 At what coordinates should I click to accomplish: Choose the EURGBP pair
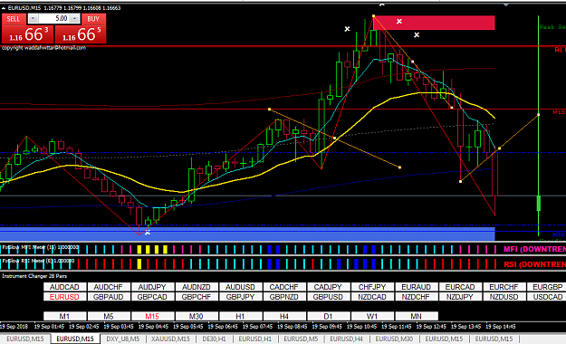pyautogui.click(x=547, y=287)
